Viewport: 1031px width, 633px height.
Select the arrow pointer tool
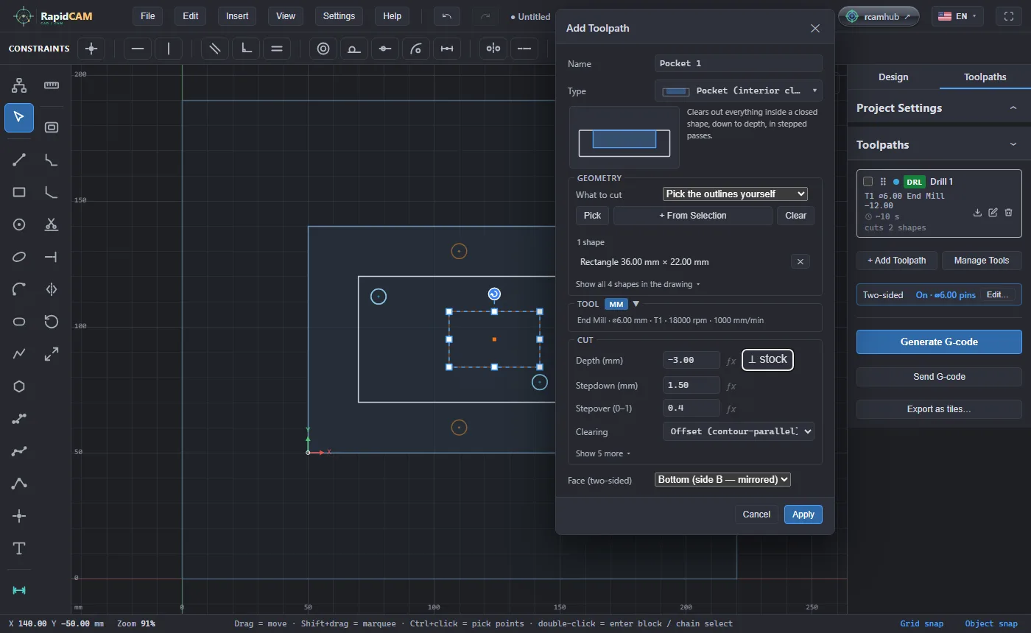19,117
